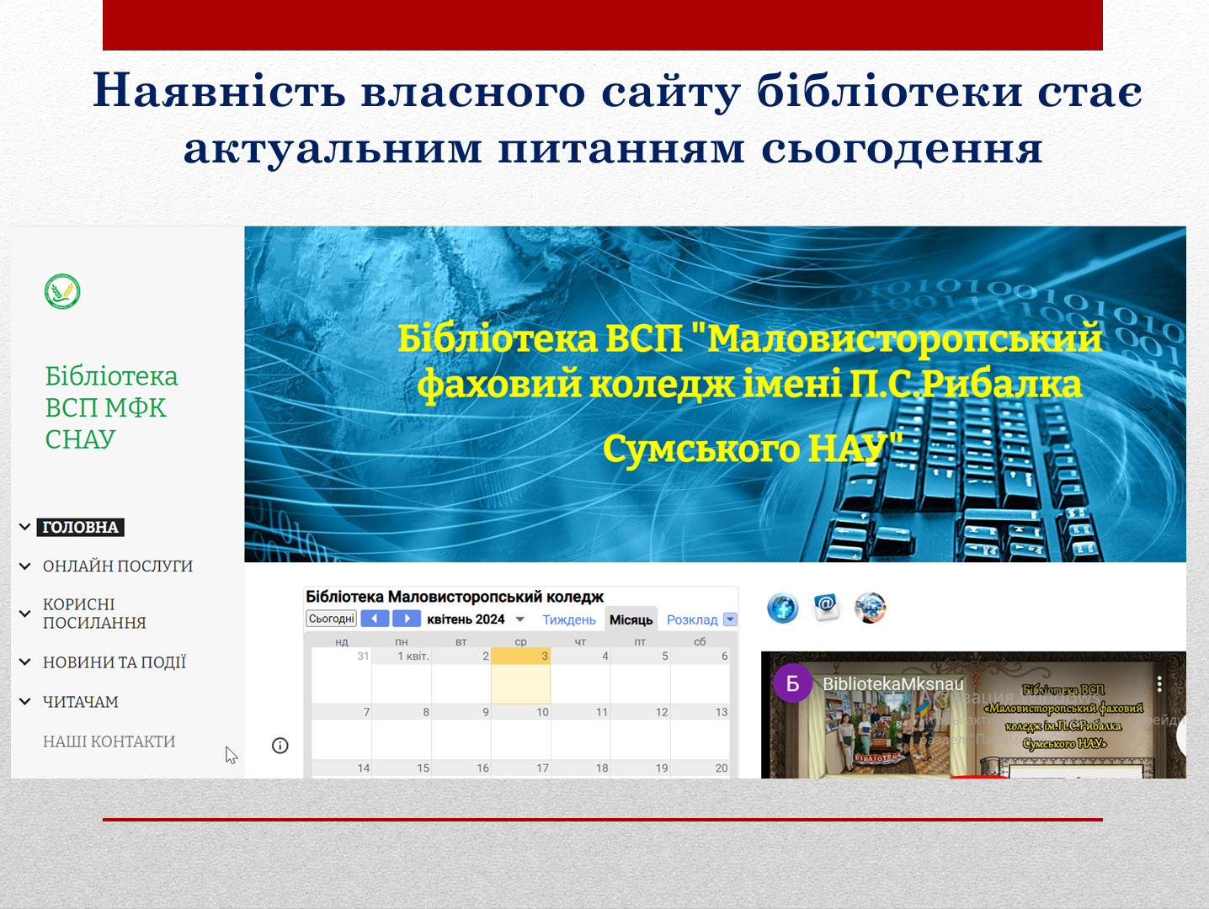The height and width of the screenshot is (909, 1209).
Task: Click the email envelope icon
Action: point(827,607)
